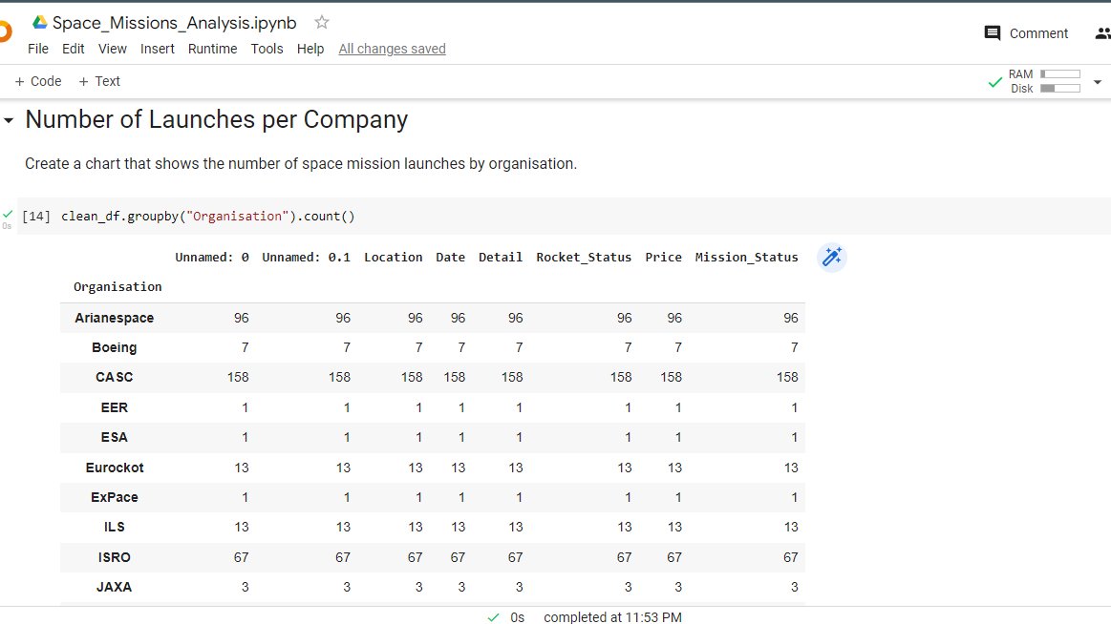Screen dimensions: 1111x624
Task: Click the Number of Launches per Company heading
Action: click(216, 119)
